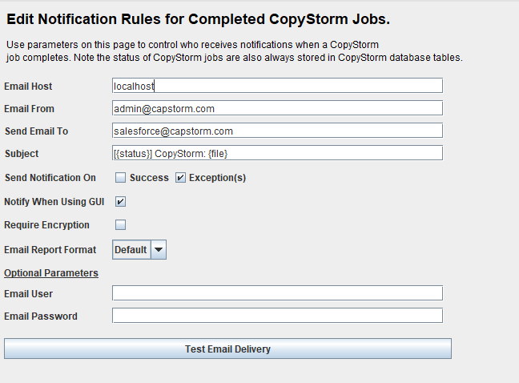Viewport: 519px width, 383px height.
Task: Click the Email From field with admin@capstorm.com
Action: 277,108
